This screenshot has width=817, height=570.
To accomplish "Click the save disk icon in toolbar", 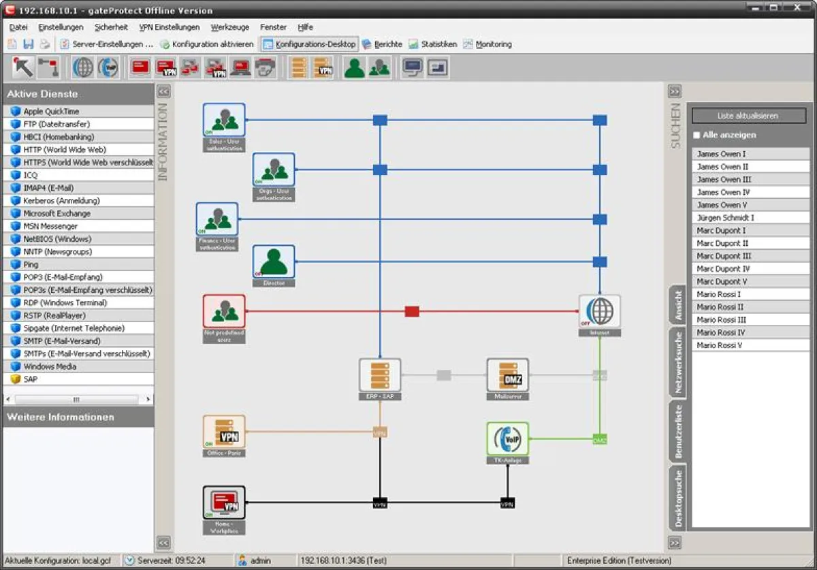I will 29,44.
